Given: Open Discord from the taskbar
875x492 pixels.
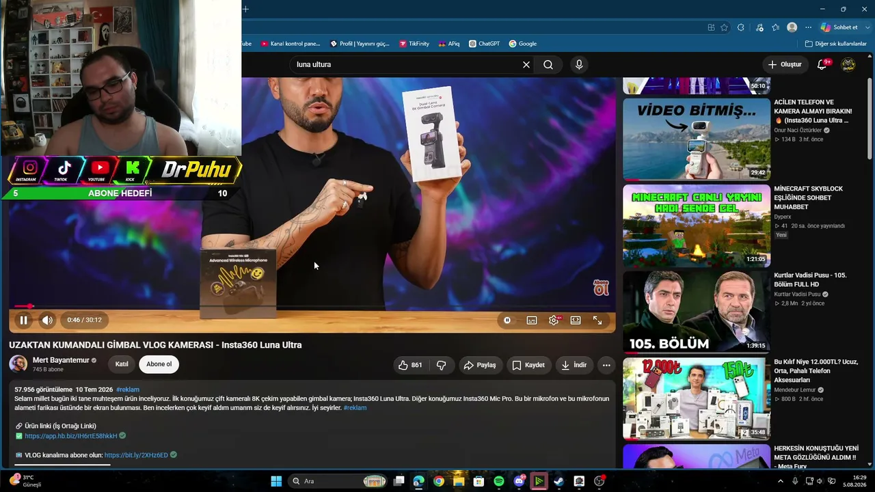Looking at the screenshot, I should [x=519, y=481].
